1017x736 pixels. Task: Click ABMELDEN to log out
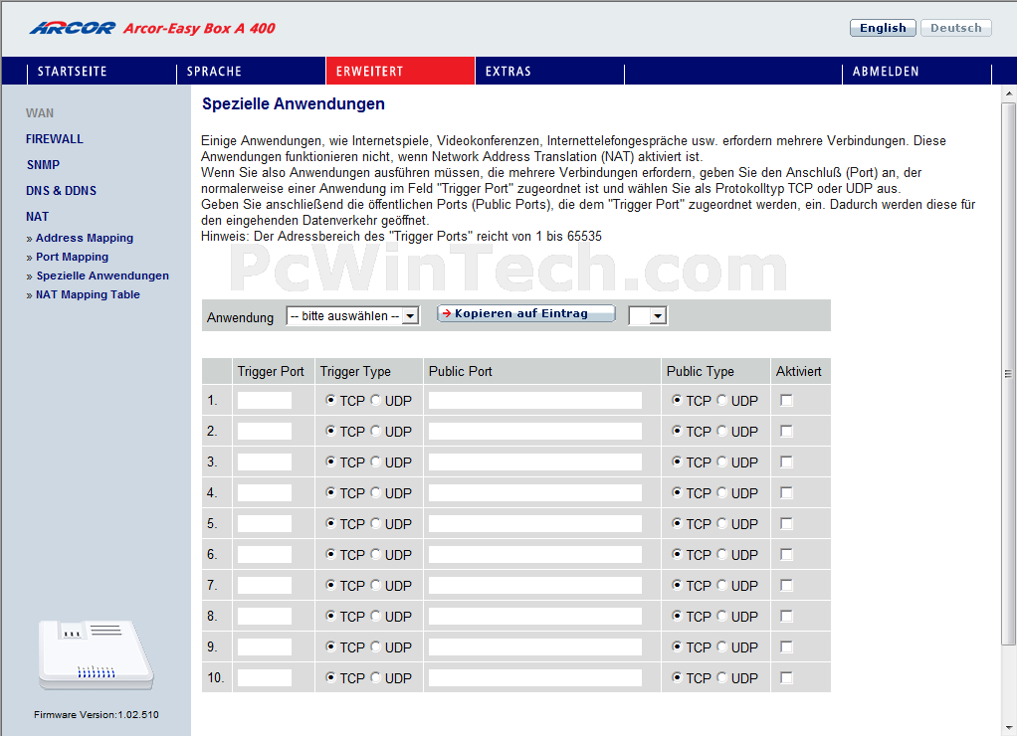pos(886,72)
